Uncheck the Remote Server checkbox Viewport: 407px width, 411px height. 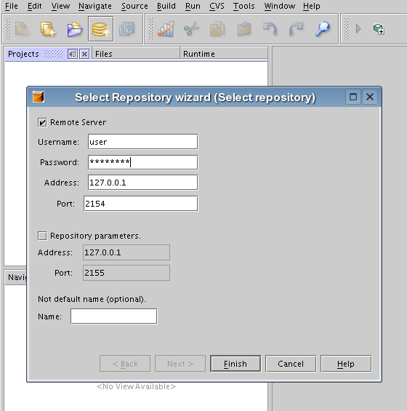42,122
